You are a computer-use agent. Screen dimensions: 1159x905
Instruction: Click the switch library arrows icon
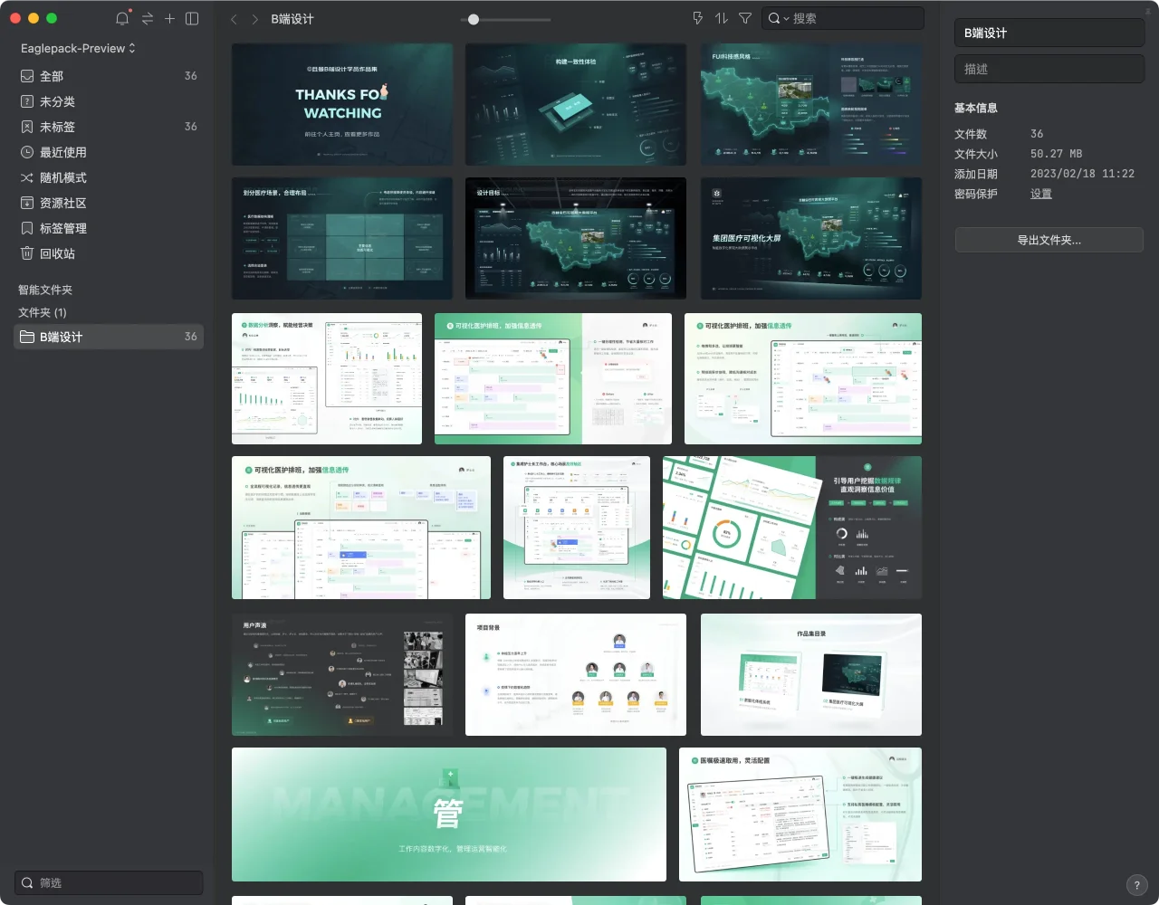[147, 18]
